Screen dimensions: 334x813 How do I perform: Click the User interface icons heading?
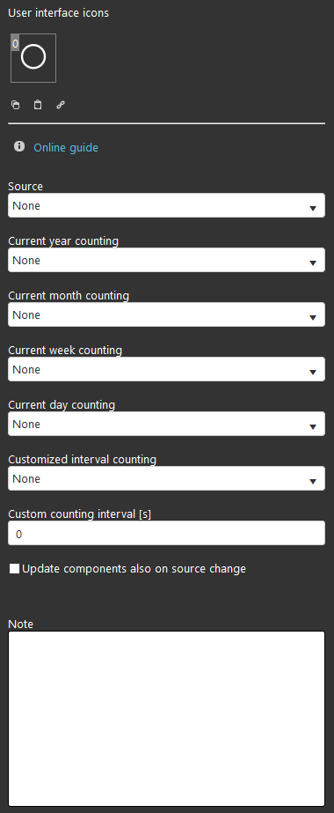coord(58,13)
